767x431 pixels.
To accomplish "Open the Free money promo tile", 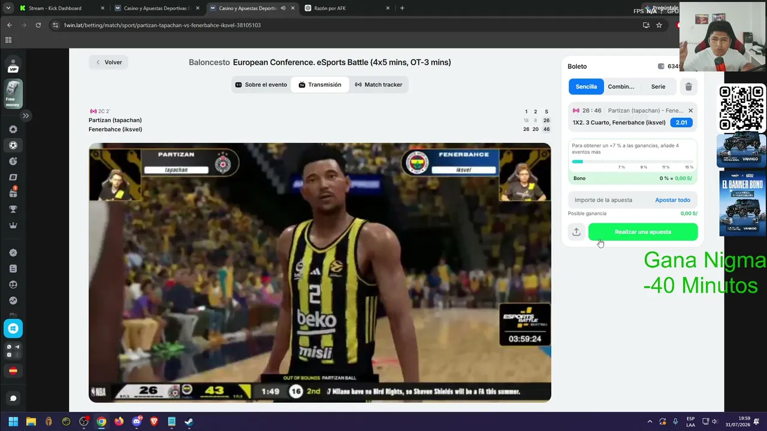I will (13, 94).
